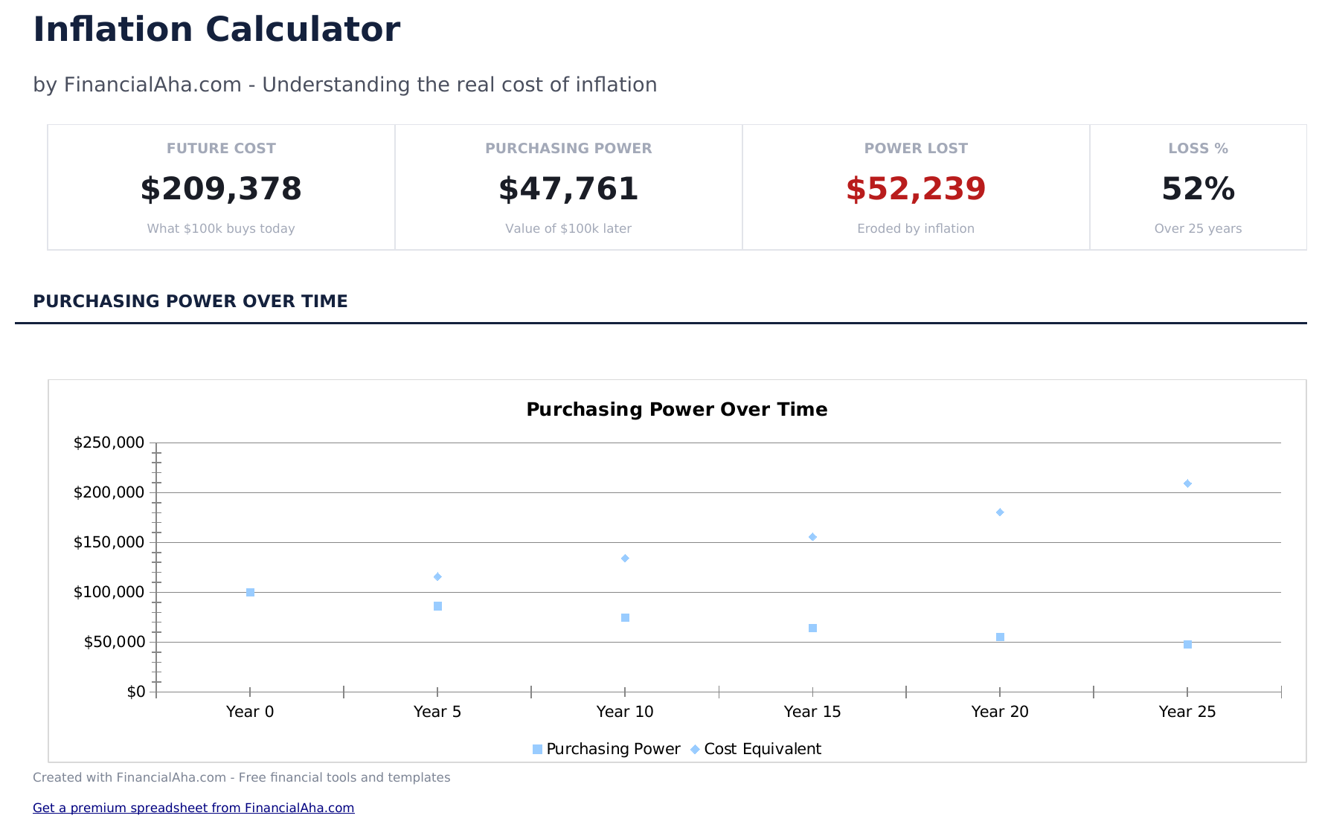Click the Loss 52% value

click(x=1198, y=189)
